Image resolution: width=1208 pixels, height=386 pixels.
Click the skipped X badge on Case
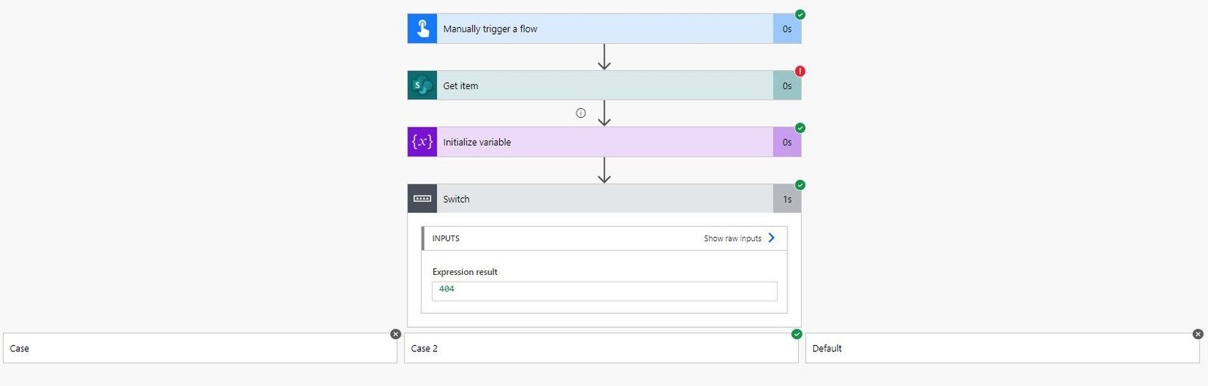click(396, 334)
